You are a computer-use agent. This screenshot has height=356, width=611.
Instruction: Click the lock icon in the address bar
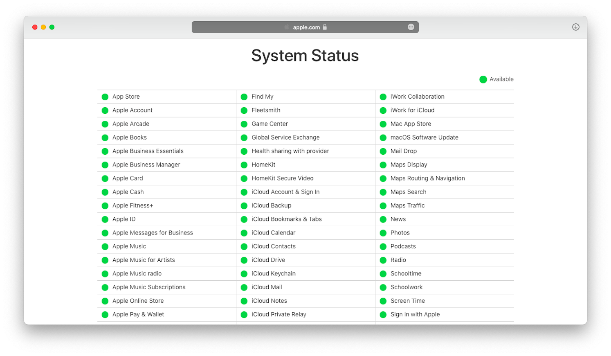pyautogui.click(x=324, y=27)
